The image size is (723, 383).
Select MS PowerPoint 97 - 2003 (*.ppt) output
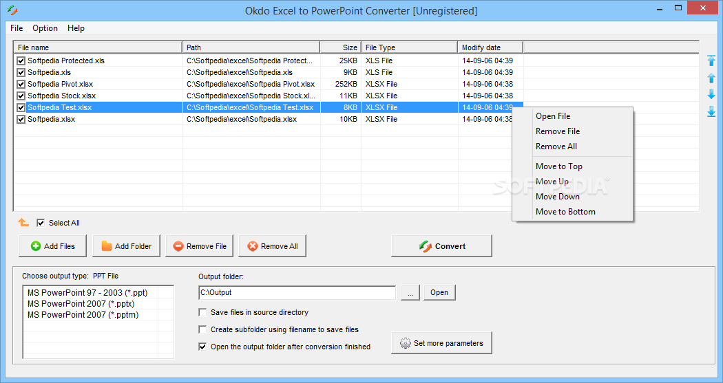tap(87, 293)
